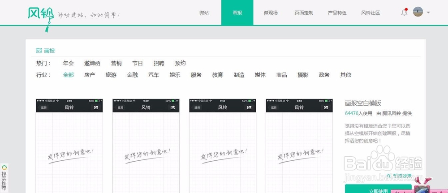Switch to 产品特色 tab
Image resolution: width=448 pixels, height=193 pixels.
pos(337,13)
